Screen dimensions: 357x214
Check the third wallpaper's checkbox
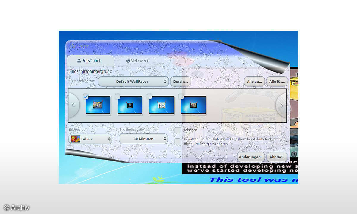tap(149, 96)
